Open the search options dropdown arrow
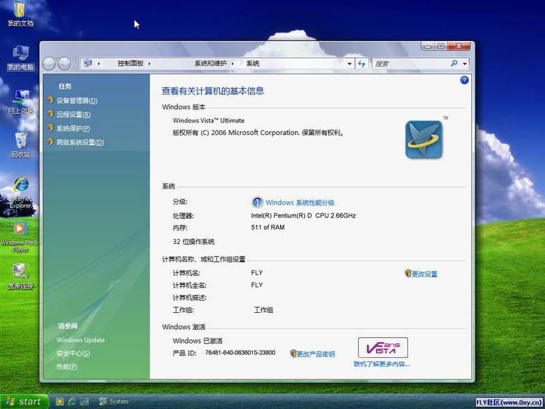 pyautogui.click(x=465, y=63)
